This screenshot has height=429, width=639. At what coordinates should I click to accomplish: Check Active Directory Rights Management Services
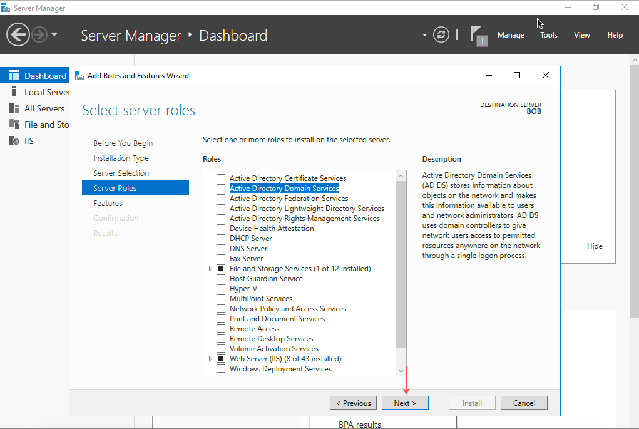point(221,219)
